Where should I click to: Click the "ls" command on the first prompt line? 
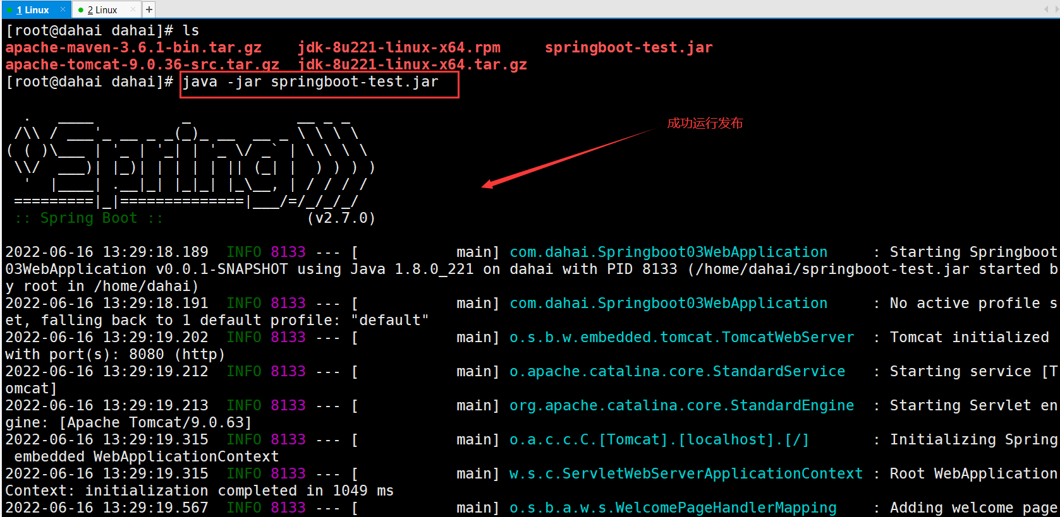click(191, 31)
